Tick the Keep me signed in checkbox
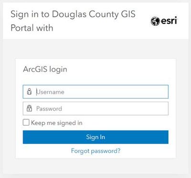The height and width of the screenshot is (178, 191). click(x=26, y=123)
